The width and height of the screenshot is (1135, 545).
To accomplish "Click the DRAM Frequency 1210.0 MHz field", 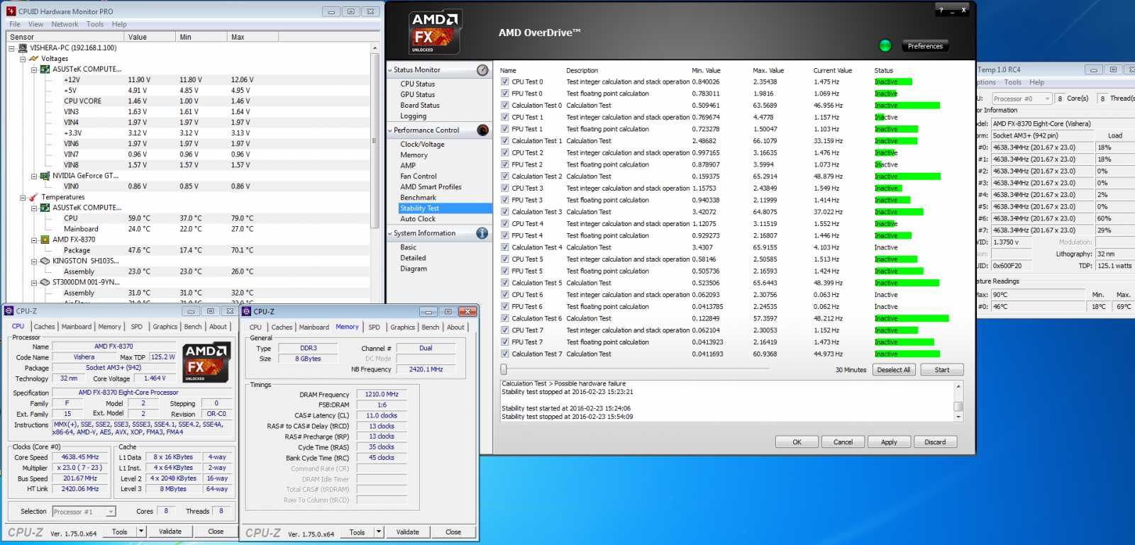I will coord(382,394).
